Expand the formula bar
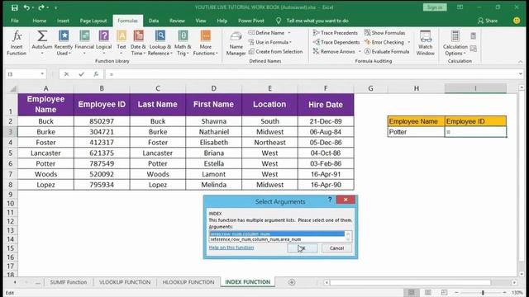This screenshot has width=529, height=297. [x=521, y=74]
